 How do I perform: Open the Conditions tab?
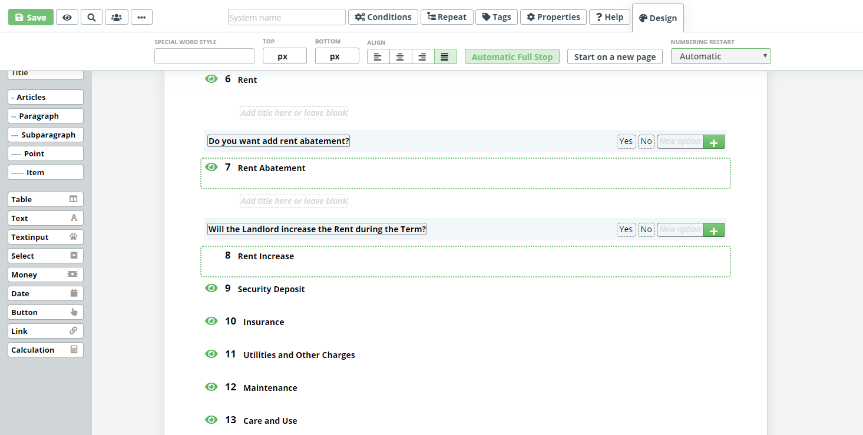point(383,17)
